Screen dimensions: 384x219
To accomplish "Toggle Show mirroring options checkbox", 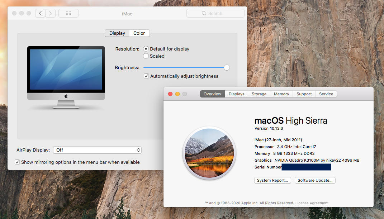I will point(17,162).
